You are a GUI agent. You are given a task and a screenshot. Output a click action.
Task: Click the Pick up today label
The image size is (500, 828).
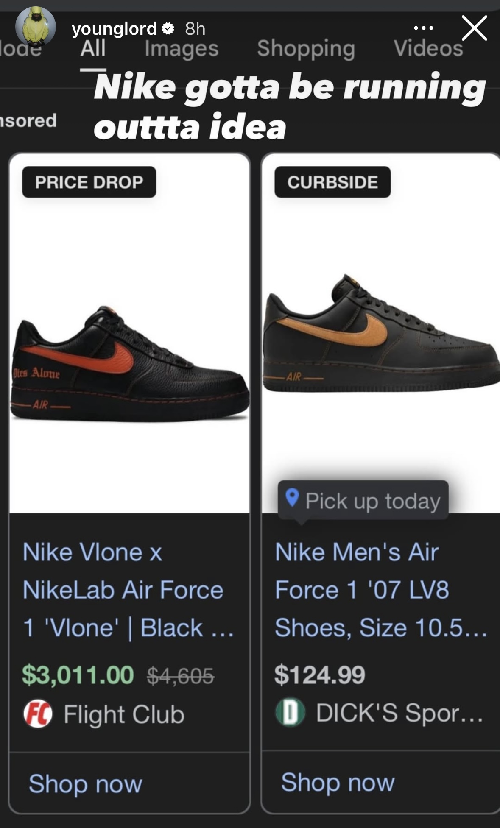click(372, 501)
